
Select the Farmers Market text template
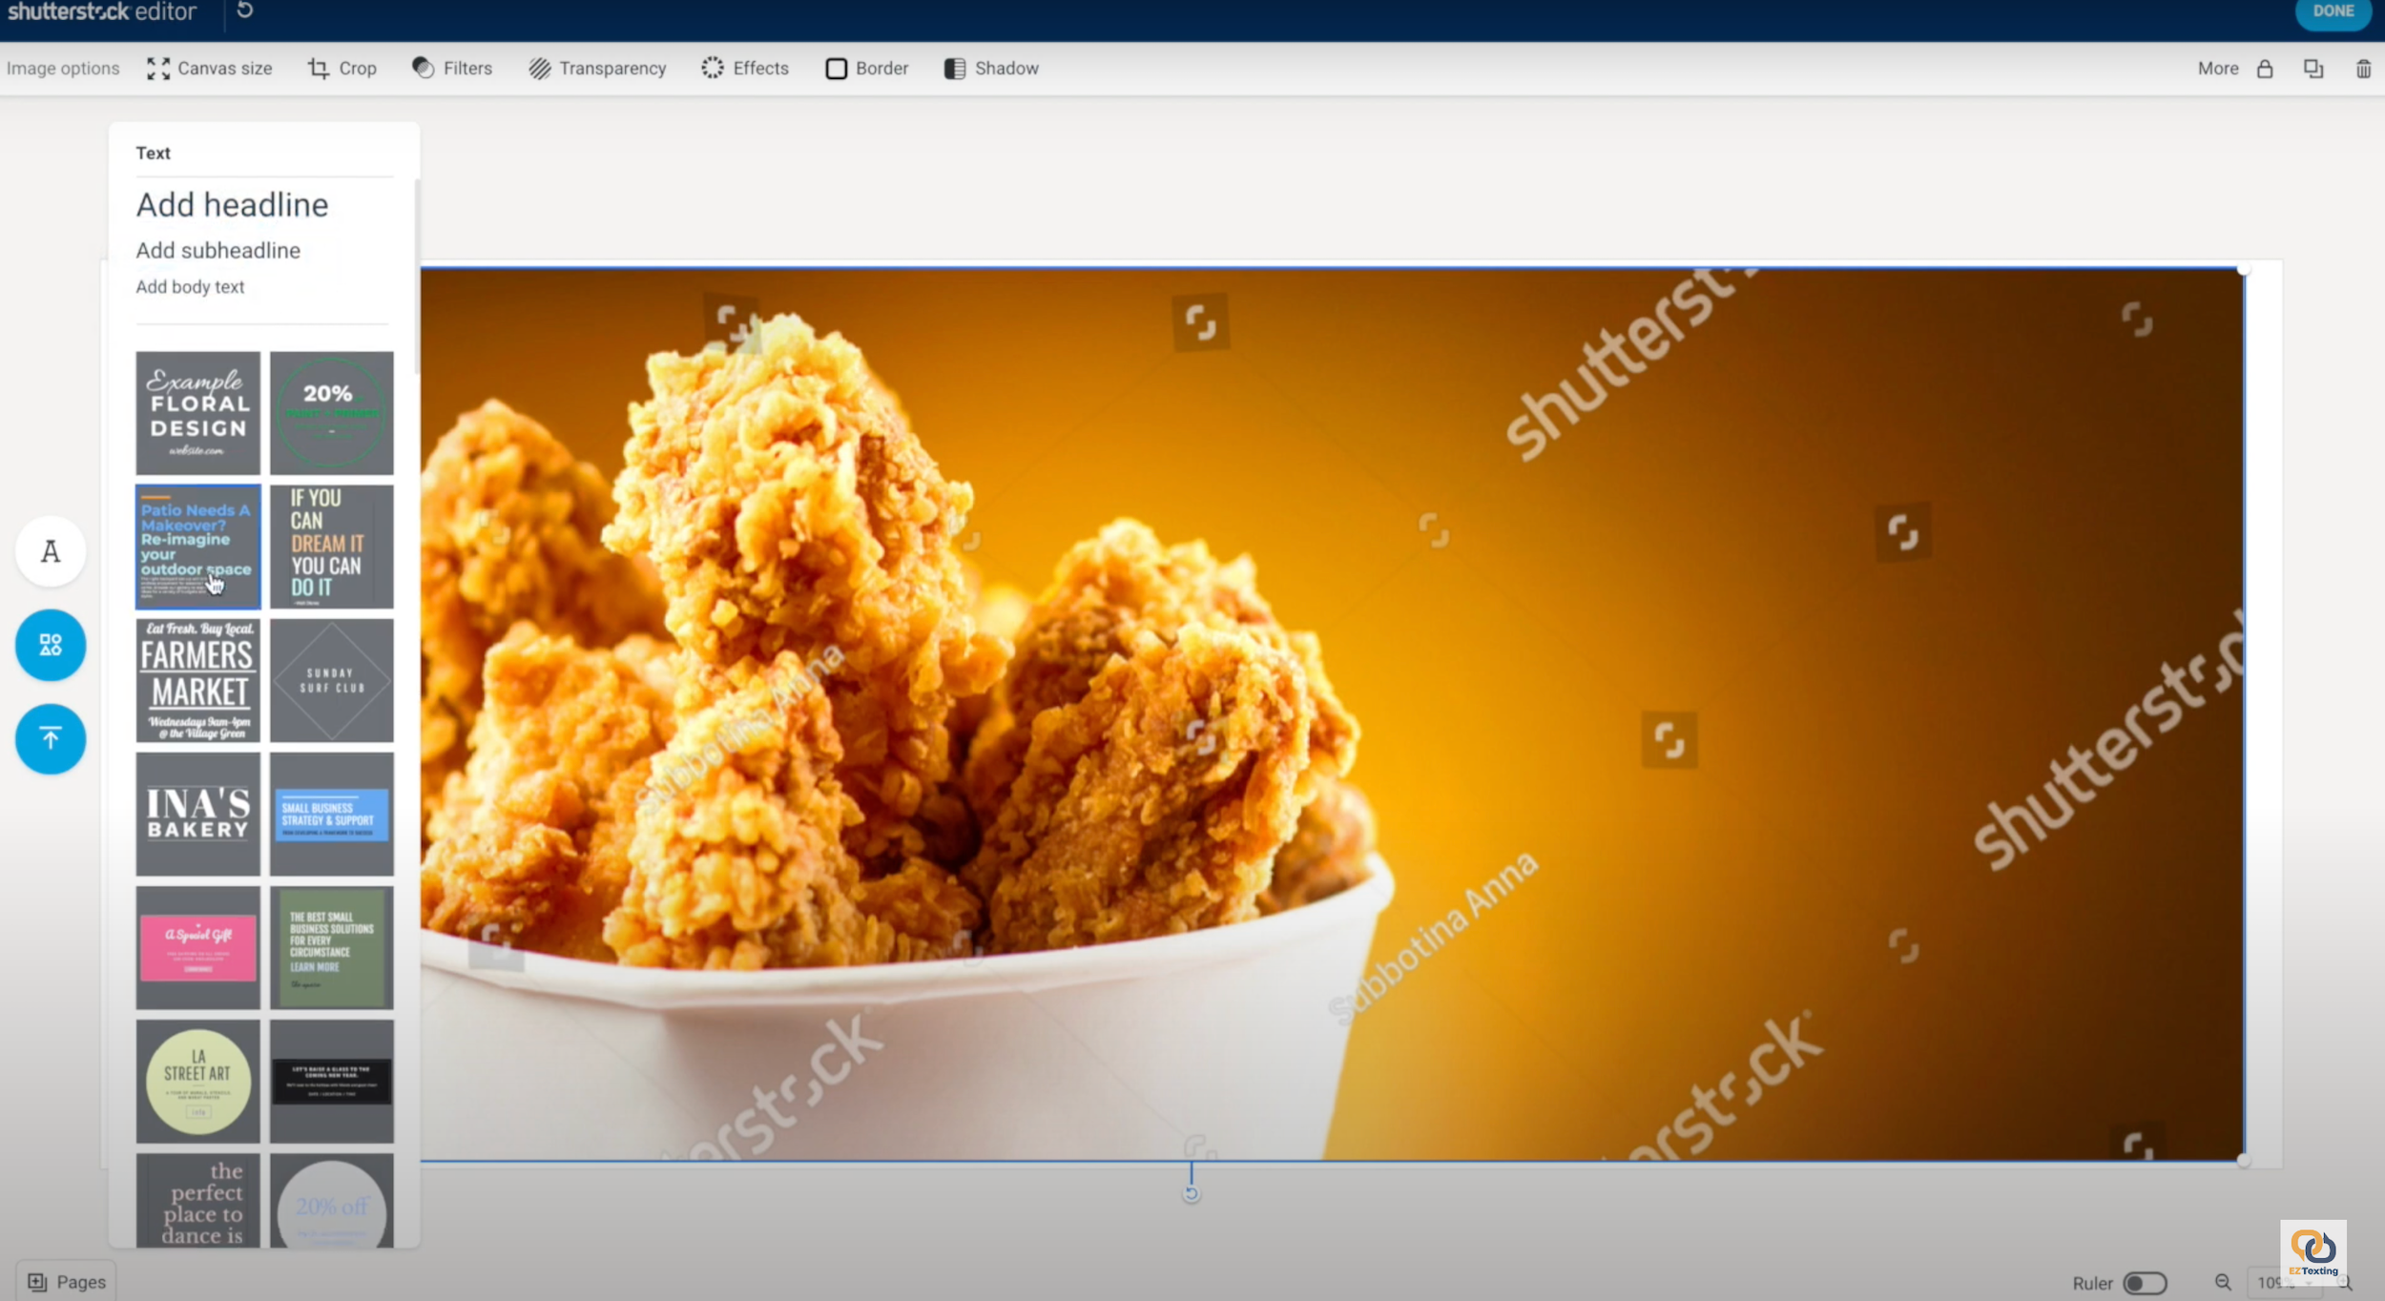[197, 679]
